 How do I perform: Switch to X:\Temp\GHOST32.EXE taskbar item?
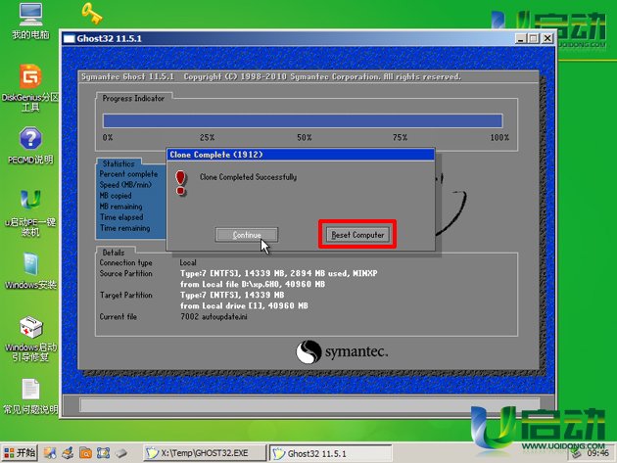point(205,453)
